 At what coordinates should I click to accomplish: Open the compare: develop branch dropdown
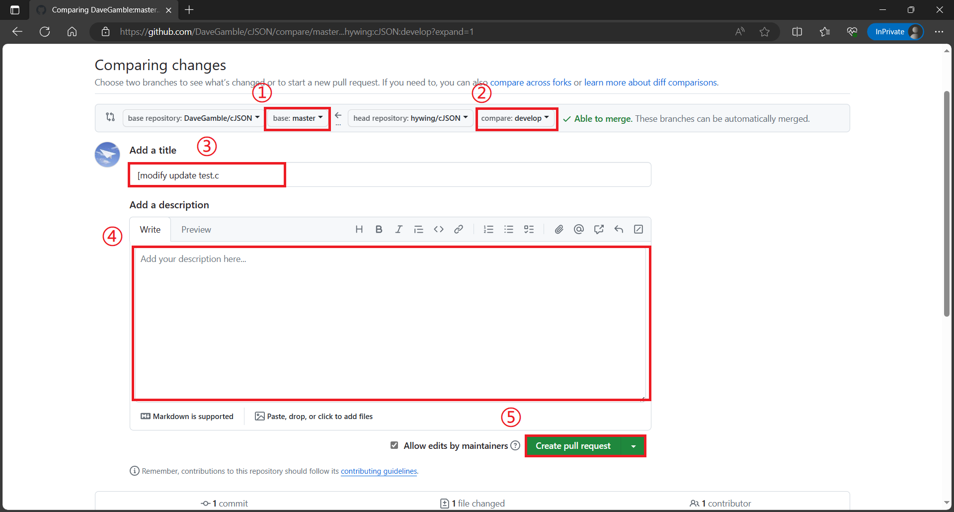pos(515,118)
